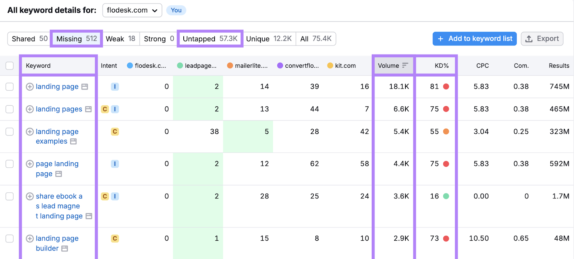Sort table by CPC column header
Viewport: 574px width, 259px height.
482,66
